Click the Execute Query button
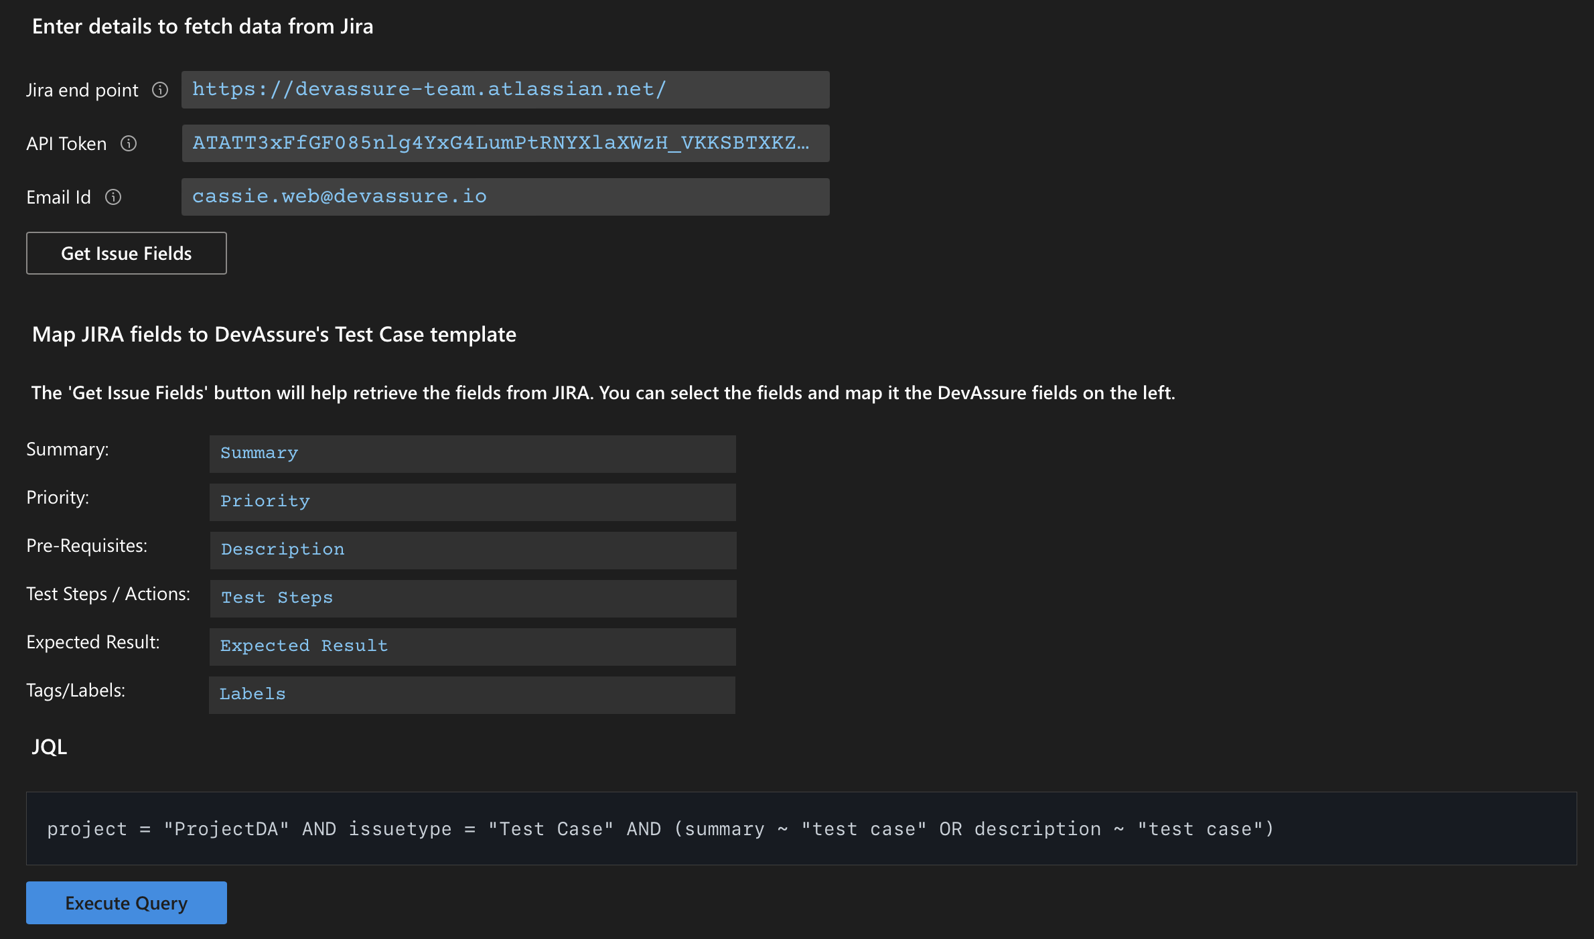 127,902
